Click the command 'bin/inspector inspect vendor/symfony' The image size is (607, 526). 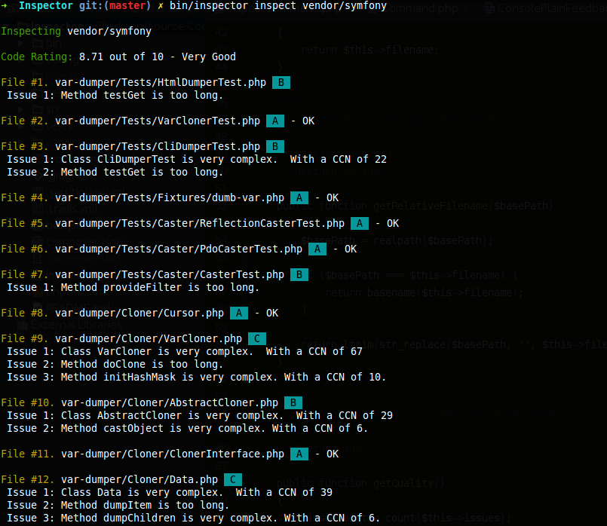coord(278,6)
